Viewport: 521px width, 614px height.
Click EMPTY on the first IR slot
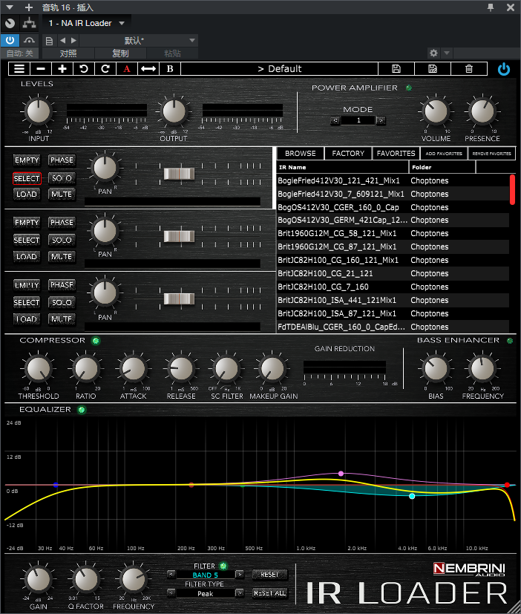click(27, 160)
